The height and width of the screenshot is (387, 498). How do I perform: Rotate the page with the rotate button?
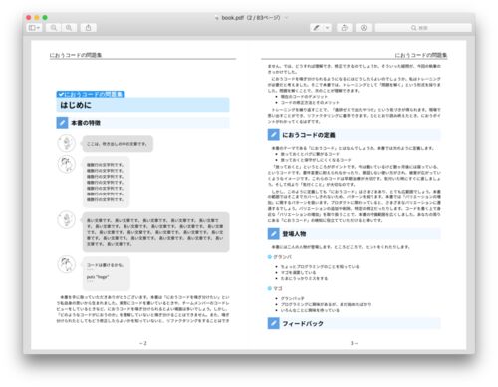pos(345,28)
